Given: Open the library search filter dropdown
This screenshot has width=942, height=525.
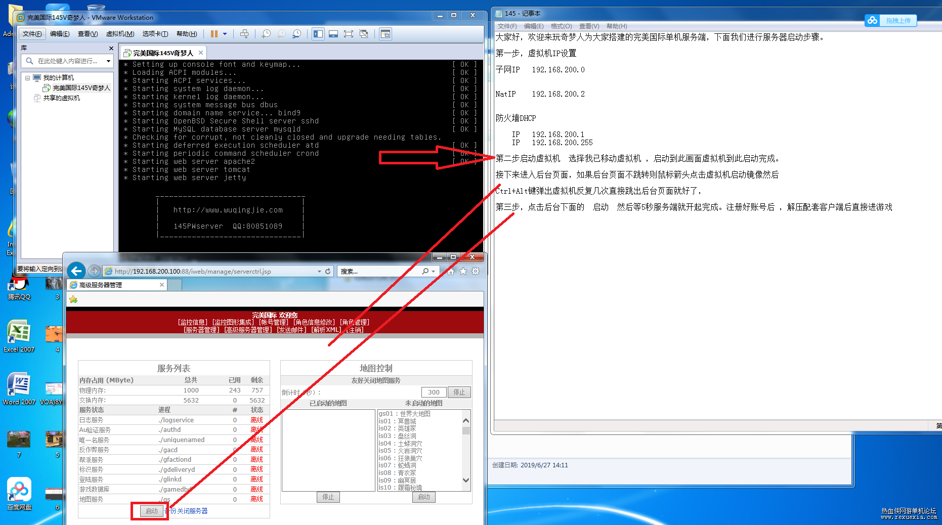Looking at the screenshot, I should (108, 61).
